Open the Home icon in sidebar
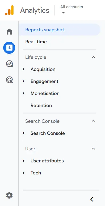 click(9, 32)
